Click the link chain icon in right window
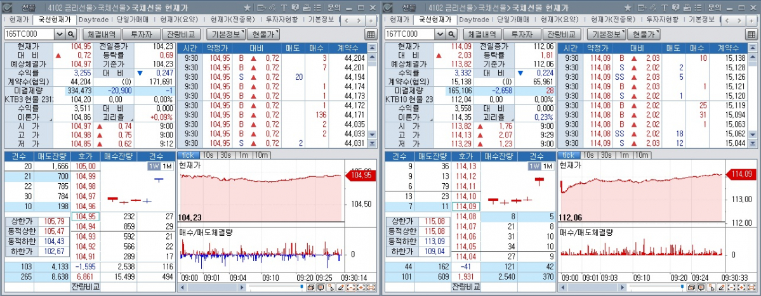The width and height of the screenshot is (761, 296). pos(652,8)
